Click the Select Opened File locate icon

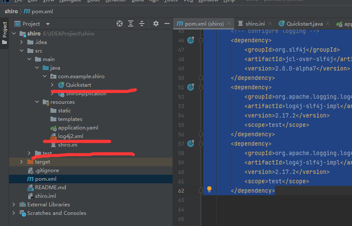[120, 23]
